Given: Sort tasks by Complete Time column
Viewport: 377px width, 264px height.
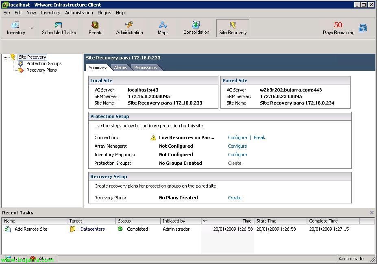Looking at the screenshot, I should pyautogui.click(x=333, y=221).
